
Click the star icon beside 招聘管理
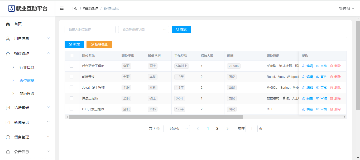(x=8, y=53)
